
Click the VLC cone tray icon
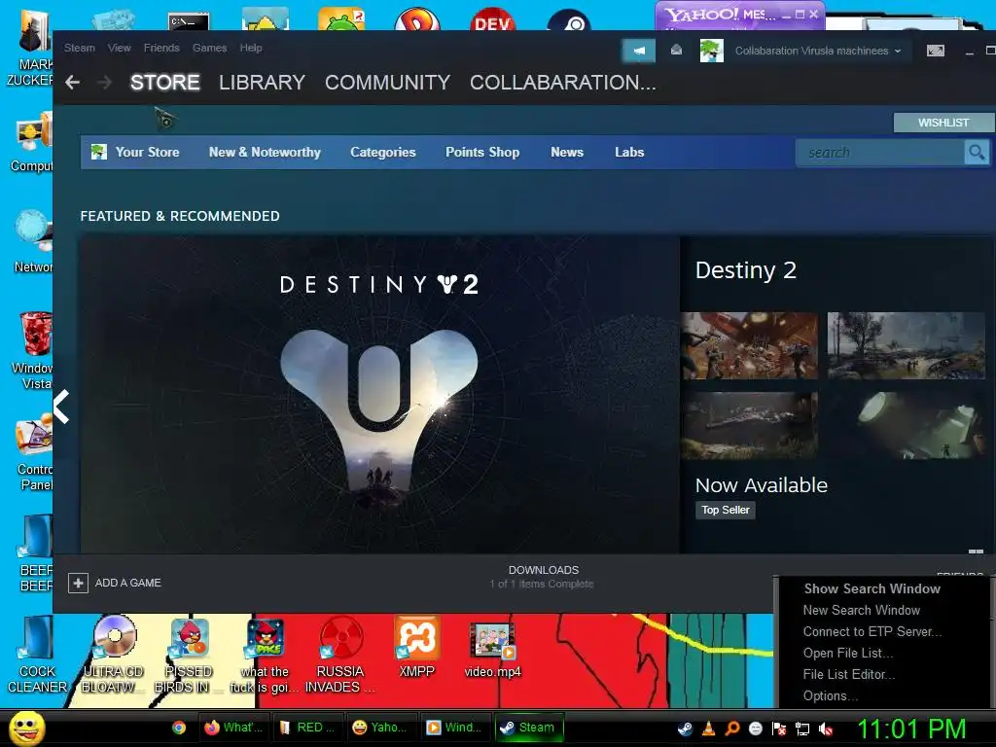click(708, 729)
